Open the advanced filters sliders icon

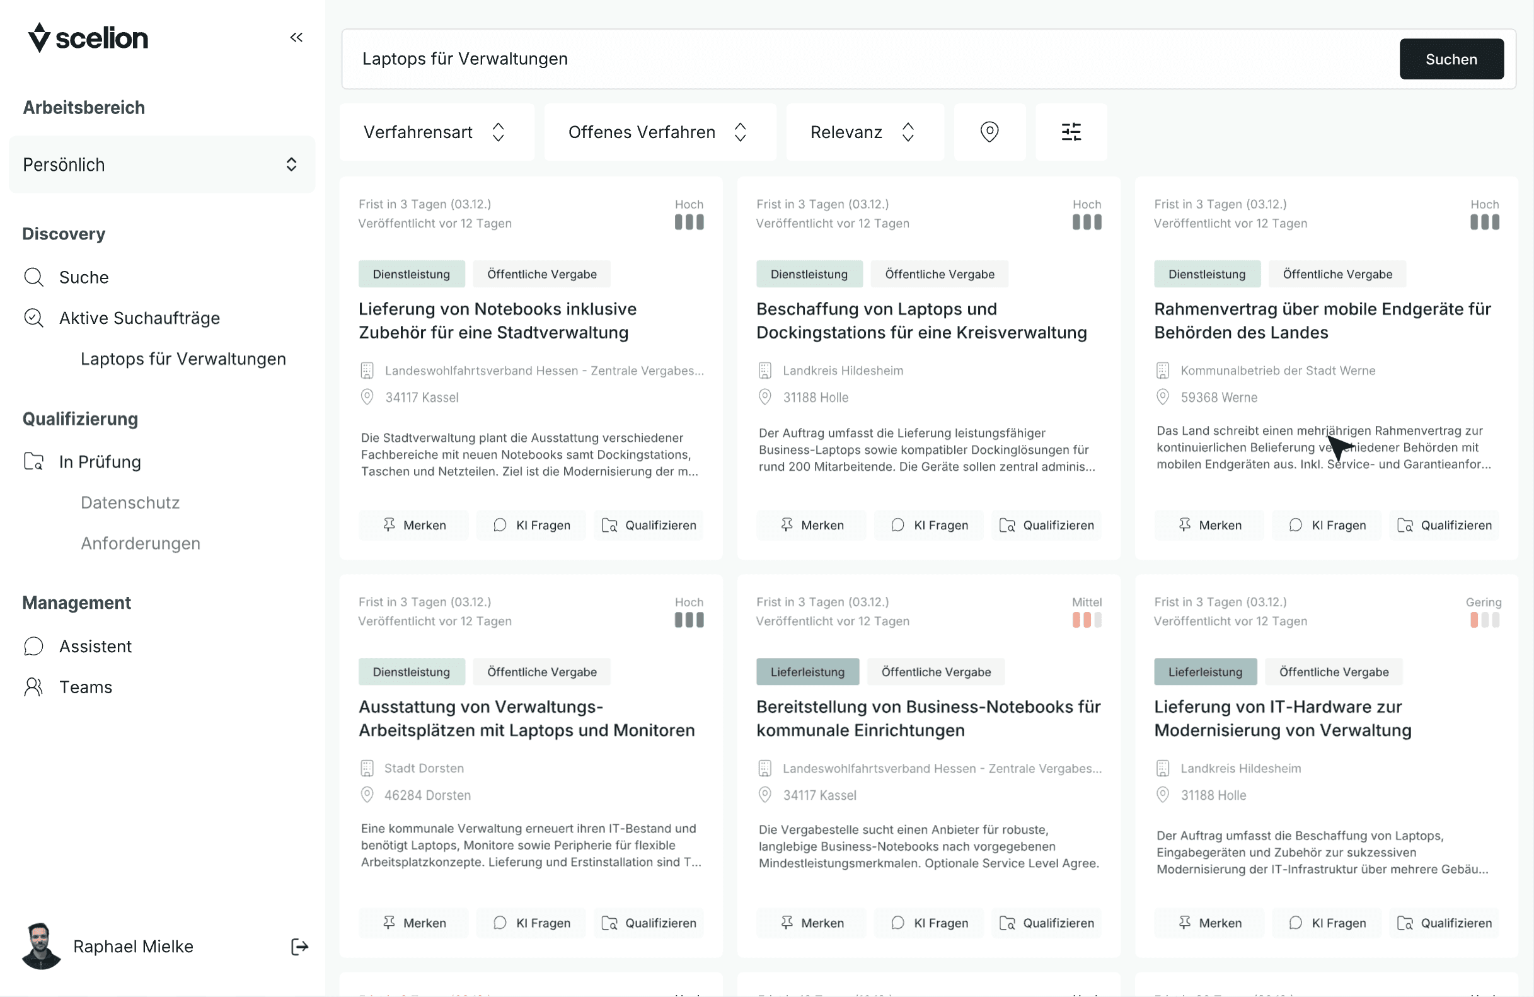click(1071, 132)
